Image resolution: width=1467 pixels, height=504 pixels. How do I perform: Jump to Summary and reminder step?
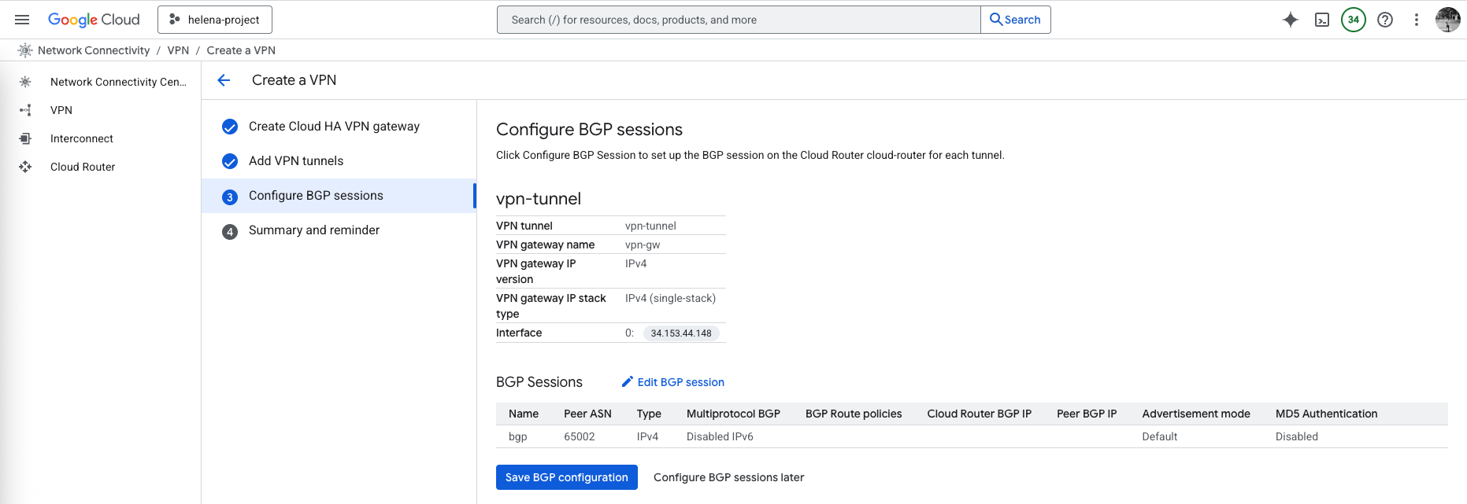click(x=313, y=230)
